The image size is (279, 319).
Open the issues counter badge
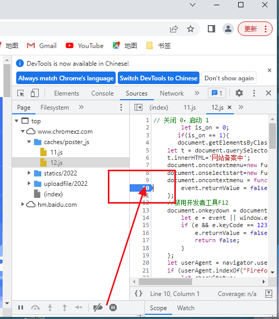217,93
